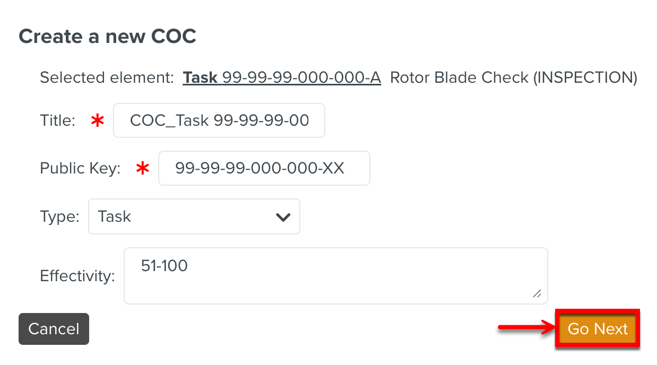Screen dimensions: 657x365
Task: Click the red arrow pointing to Go Next
Action: [x=525, y=329]
